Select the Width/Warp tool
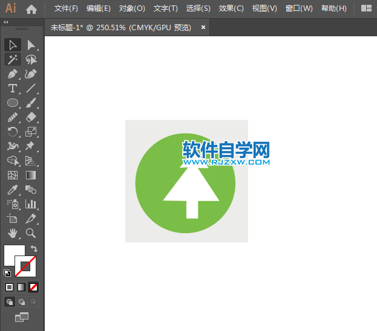Screen dimensions: 377x331 13,146
